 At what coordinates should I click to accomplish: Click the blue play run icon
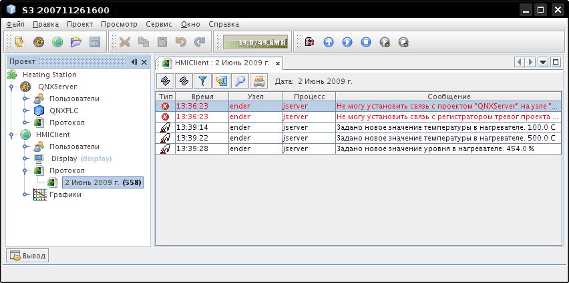pyautogui.click(x=347, y=42)
